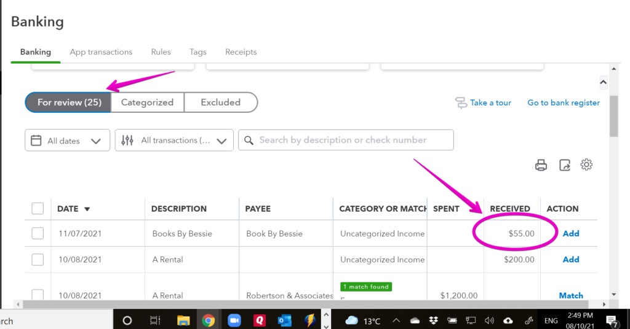Select the $200.00 A Rental transaction checkbox
This screenshot has width=630, height=329.
click(x=38, y=260)
